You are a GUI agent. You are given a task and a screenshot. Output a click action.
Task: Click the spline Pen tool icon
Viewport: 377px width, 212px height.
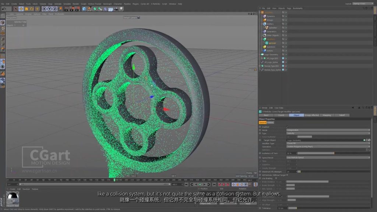pos(89,9)
